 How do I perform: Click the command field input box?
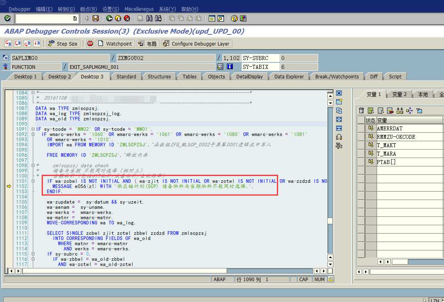[x=44, y=18]
